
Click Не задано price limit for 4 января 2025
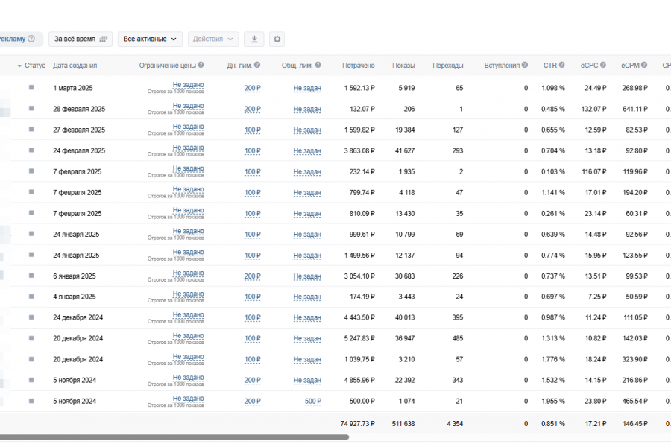click(x=189, y=294)
